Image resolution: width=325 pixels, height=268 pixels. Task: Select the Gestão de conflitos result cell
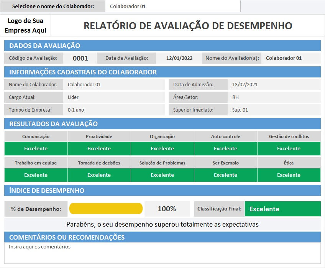coord(289,148)
